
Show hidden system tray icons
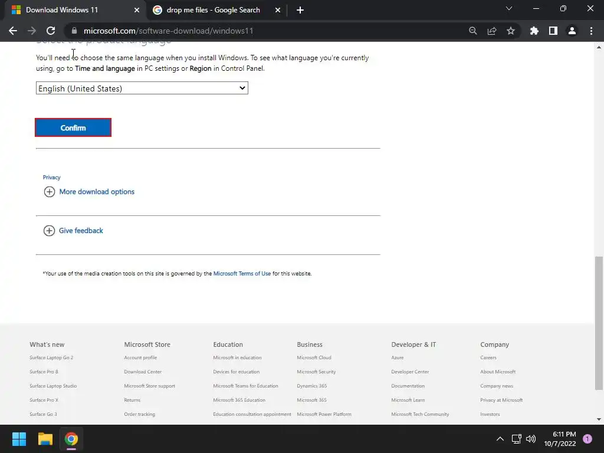500,439
